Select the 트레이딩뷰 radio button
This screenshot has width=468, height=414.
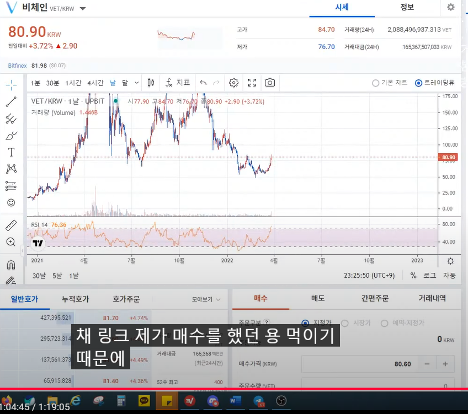[418, 83]
